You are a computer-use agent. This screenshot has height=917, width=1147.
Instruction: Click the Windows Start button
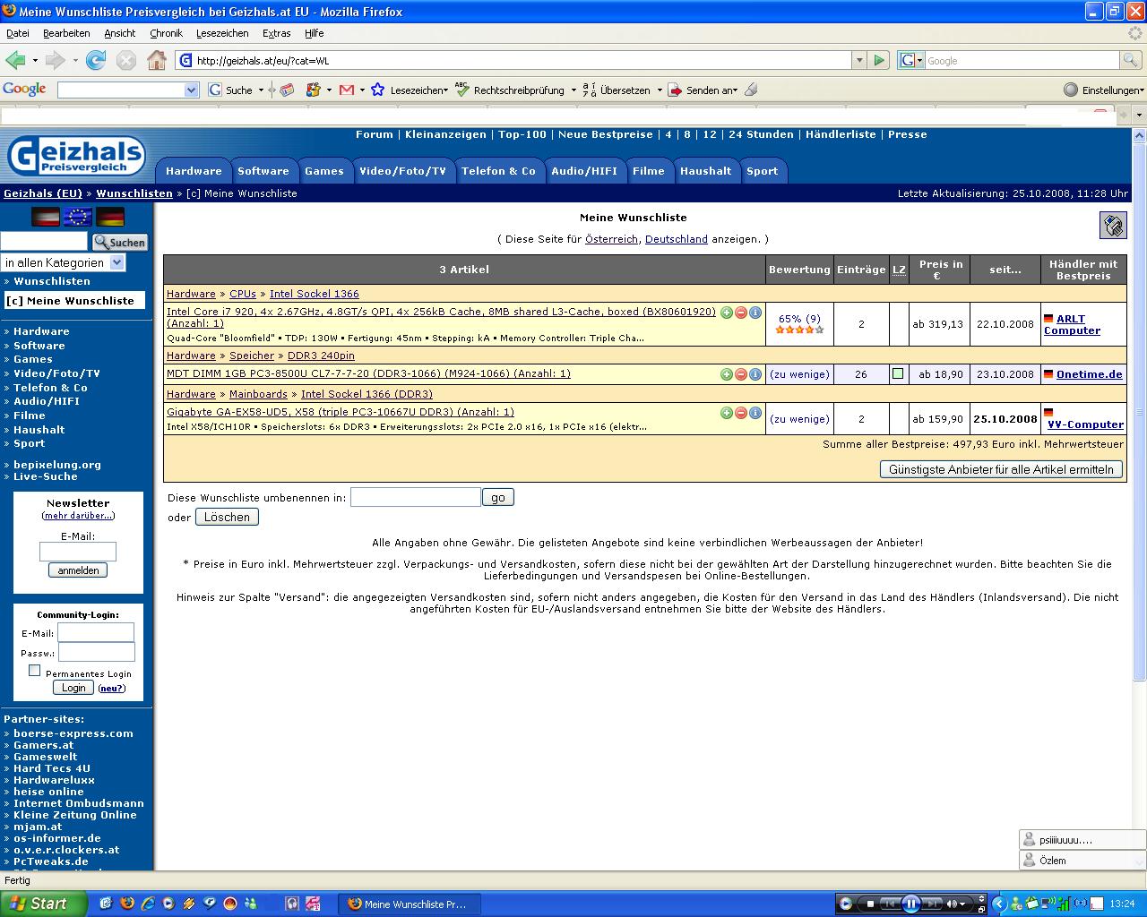click(x=43, y=904)
